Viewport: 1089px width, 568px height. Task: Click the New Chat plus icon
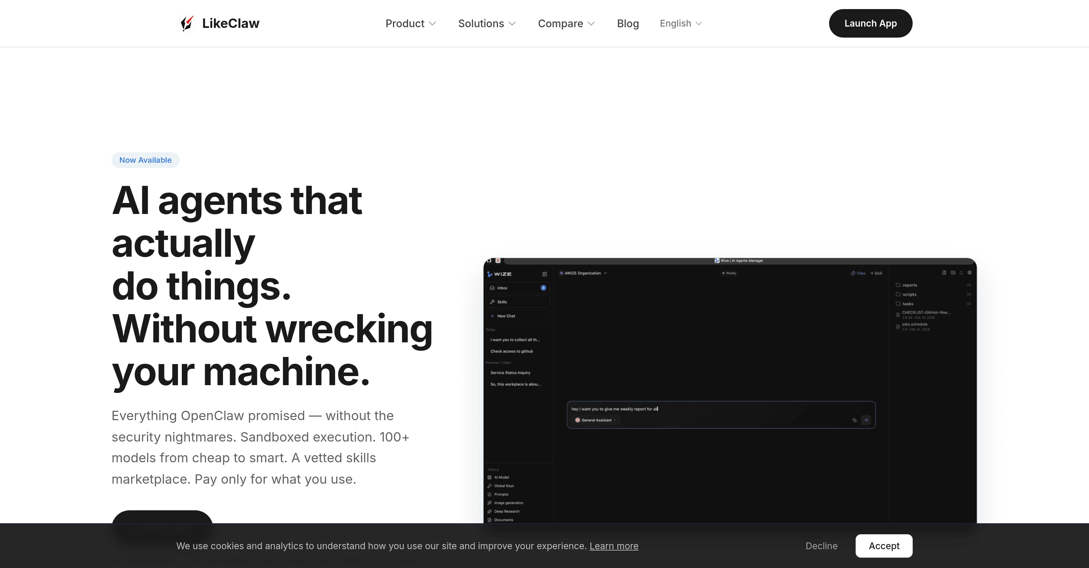pos(492,316)
